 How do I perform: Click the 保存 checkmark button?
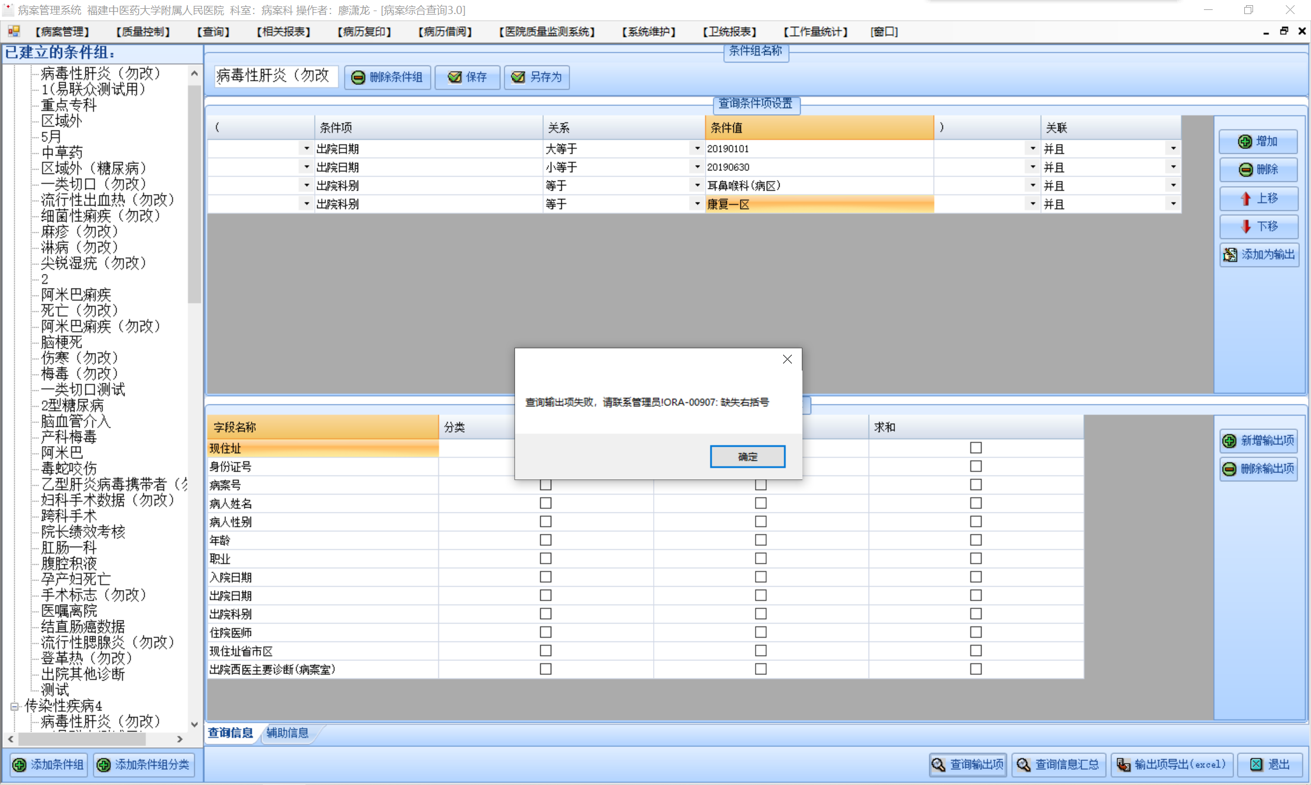(x=466, y=77)
